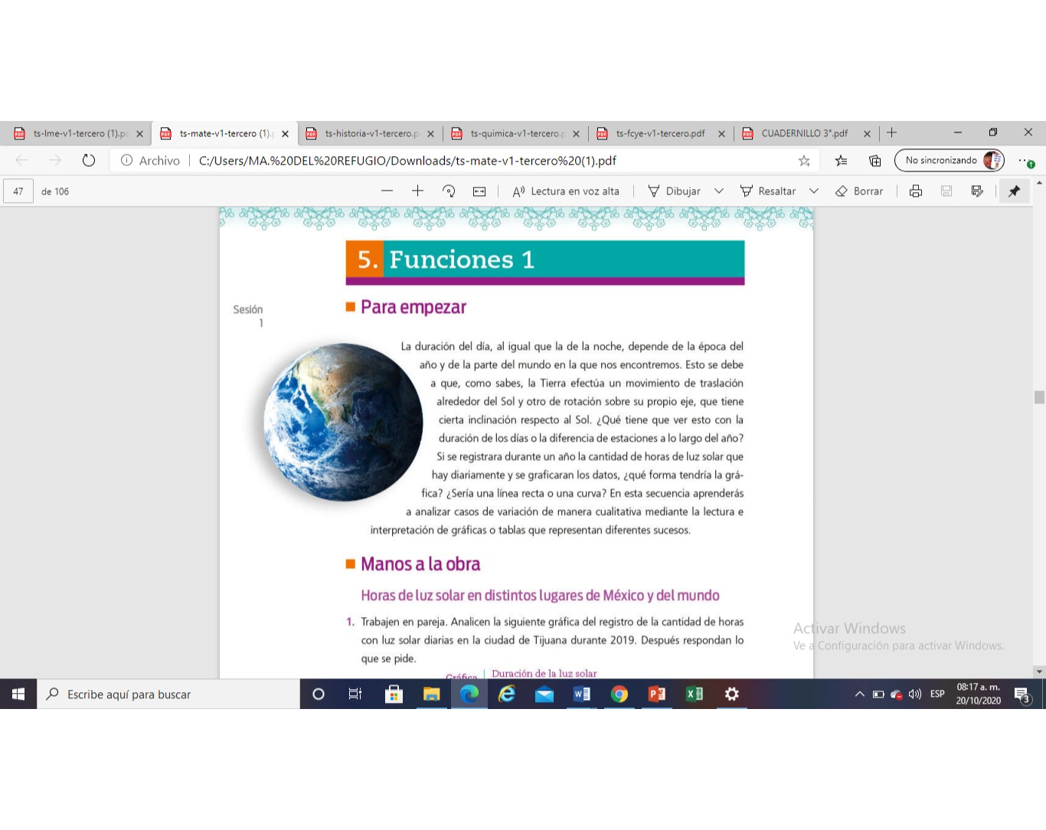Add this page to favorites star
Viewport: 1046px width, 830px height.
(x=803, y=161)
